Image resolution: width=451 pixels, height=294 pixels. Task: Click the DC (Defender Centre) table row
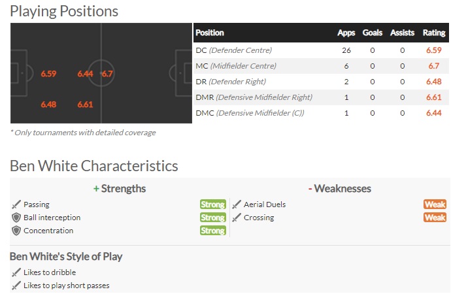pos(321,50)
